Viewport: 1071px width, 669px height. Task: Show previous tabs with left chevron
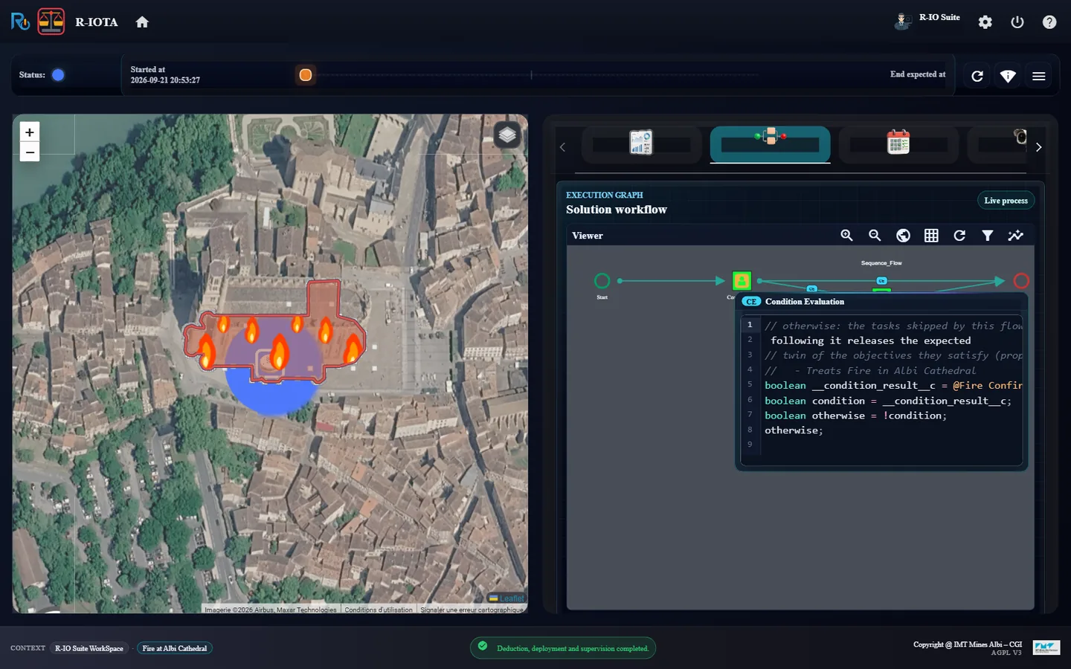pyautogui.click(x=562, y=147)
